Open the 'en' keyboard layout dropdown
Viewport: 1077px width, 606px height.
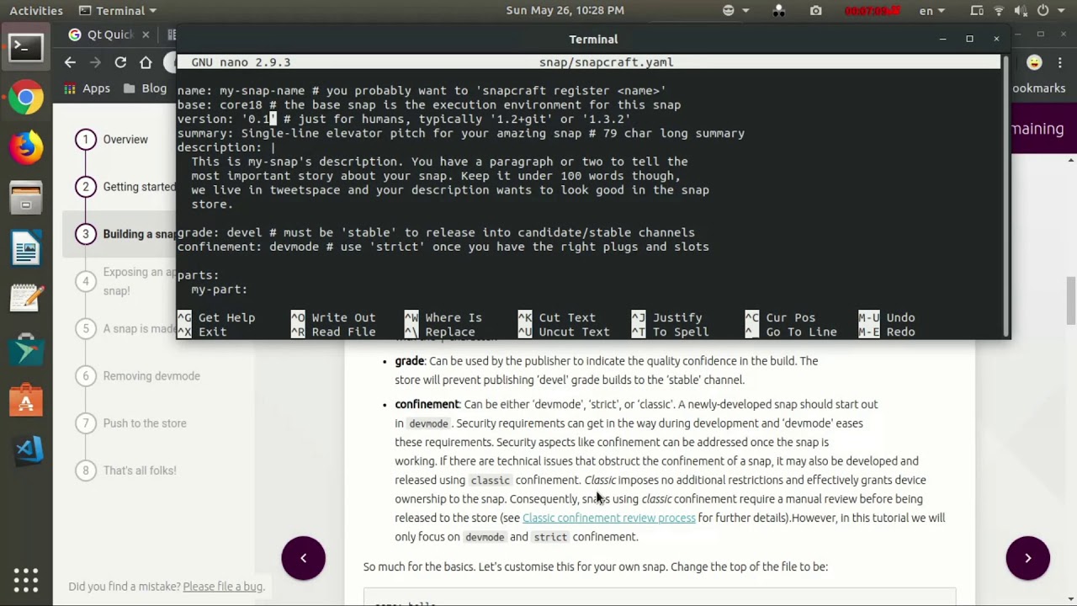931,10
